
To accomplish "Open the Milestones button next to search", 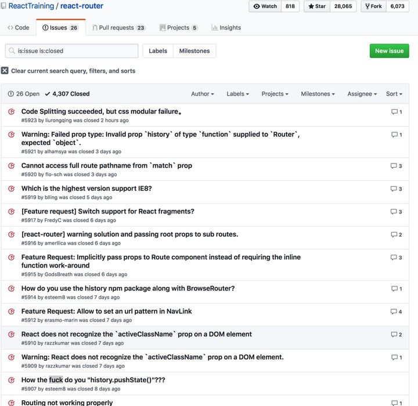I will pyautogui.click(x=194, y=51).
